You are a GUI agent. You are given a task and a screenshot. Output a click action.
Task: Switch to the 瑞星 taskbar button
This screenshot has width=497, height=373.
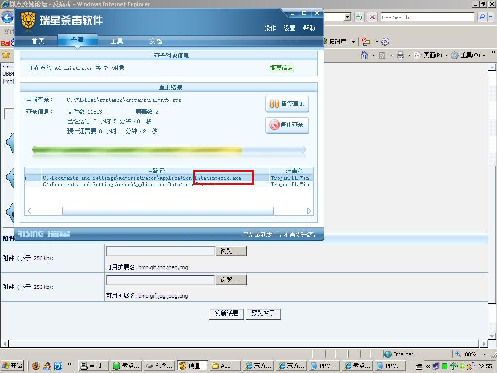pos(193,366)
